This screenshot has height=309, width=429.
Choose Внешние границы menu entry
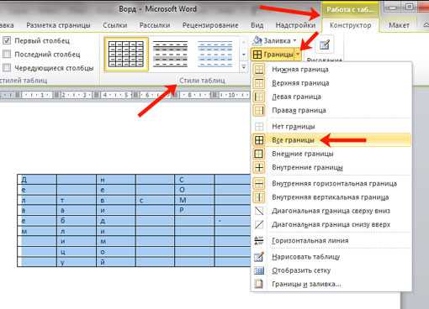[331, 154]
